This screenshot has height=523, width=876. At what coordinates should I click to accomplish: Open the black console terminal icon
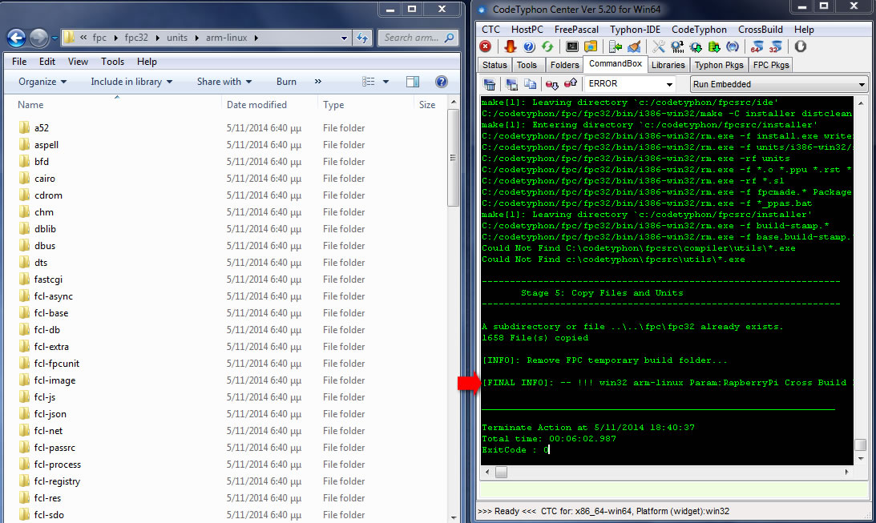tap(572, 47)
